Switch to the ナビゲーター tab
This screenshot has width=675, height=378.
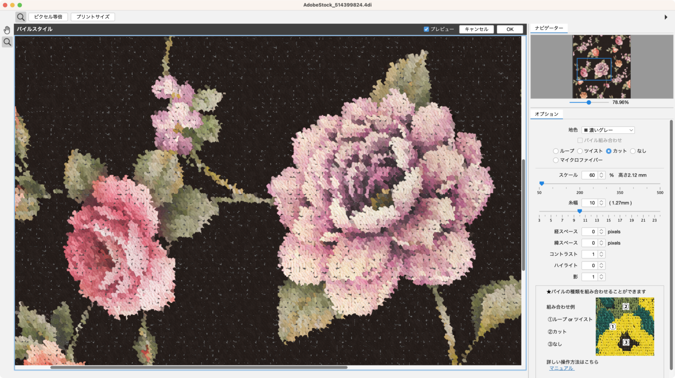pos(549,28)
